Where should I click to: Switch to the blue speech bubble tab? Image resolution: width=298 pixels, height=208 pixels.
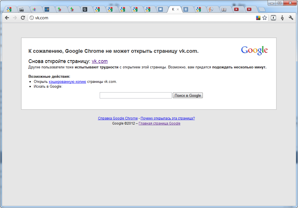161,9
